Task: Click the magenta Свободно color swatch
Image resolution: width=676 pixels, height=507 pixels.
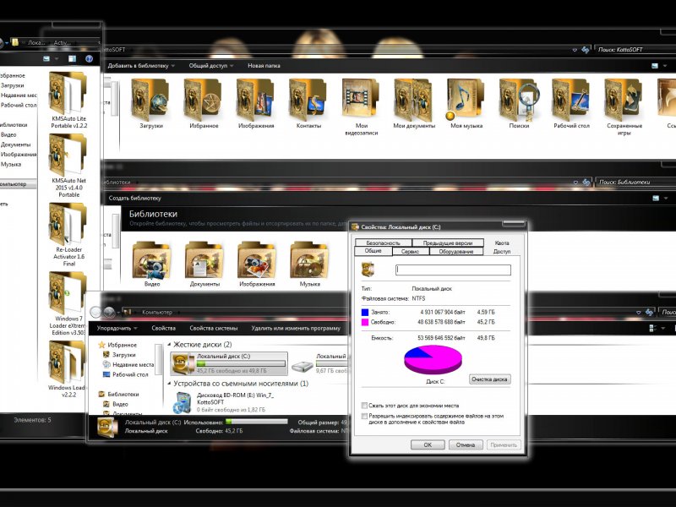Action: click(365, 322)
